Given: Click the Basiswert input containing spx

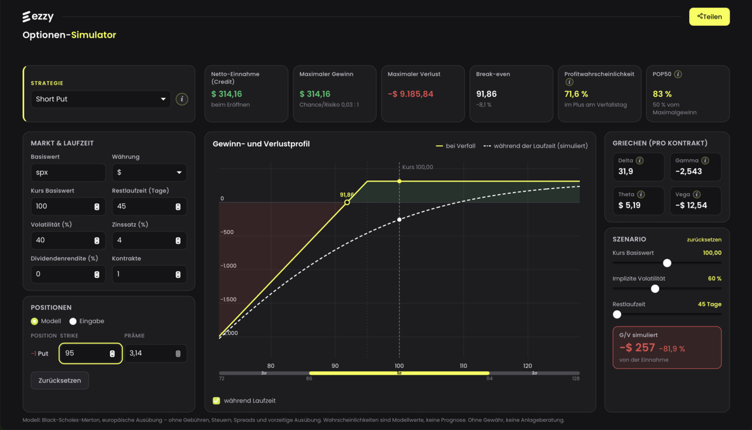Looking at the screenshot, I should (x=68, y=173).
